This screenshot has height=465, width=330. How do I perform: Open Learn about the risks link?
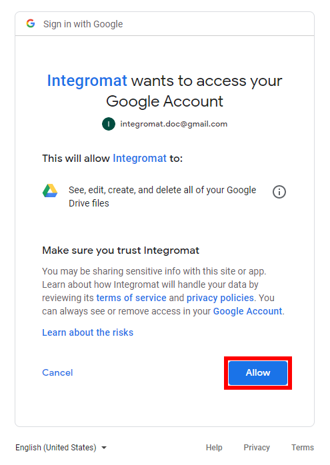pos(87,332)
